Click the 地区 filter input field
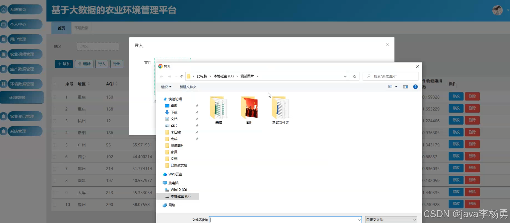Viewport: 510px width, 223px height. 98,46
